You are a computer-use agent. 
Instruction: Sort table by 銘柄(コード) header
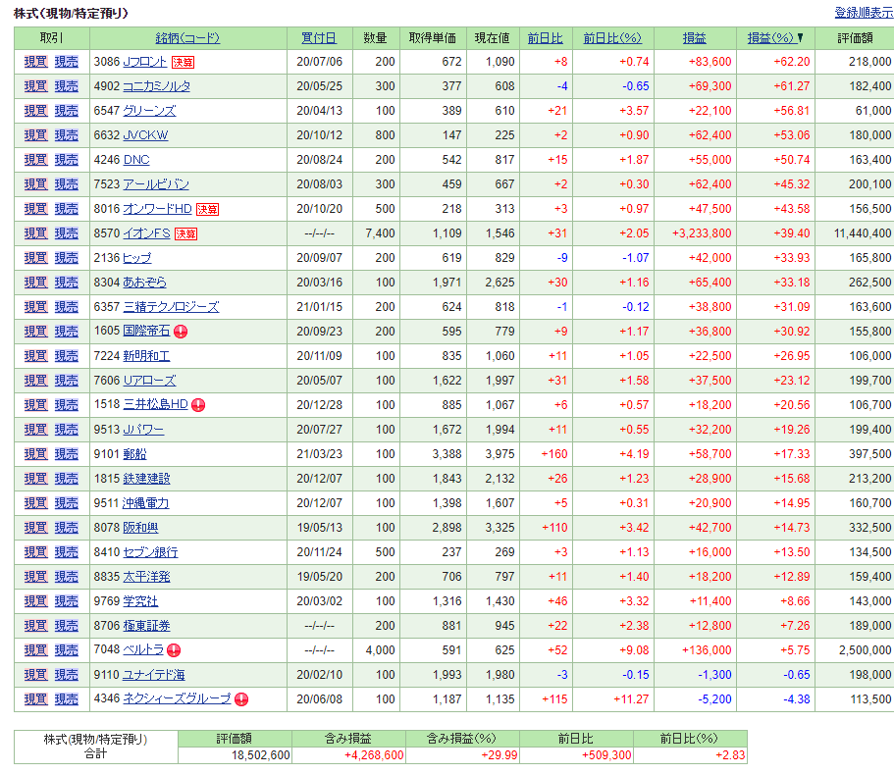pyautogui.click(x=187, y=38)
